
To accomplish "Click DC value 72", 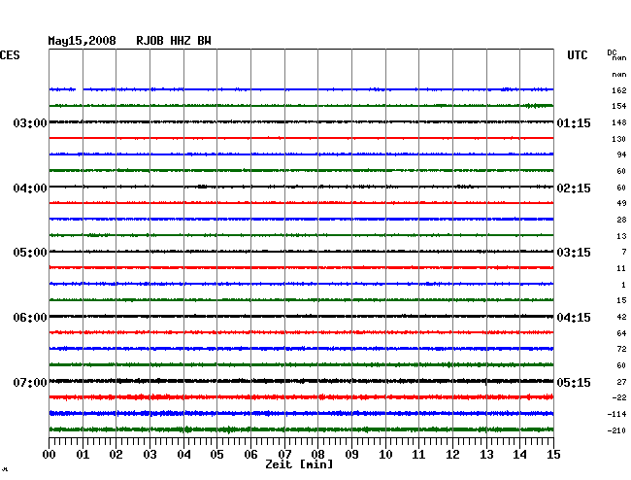I will (x=621, y=349).
